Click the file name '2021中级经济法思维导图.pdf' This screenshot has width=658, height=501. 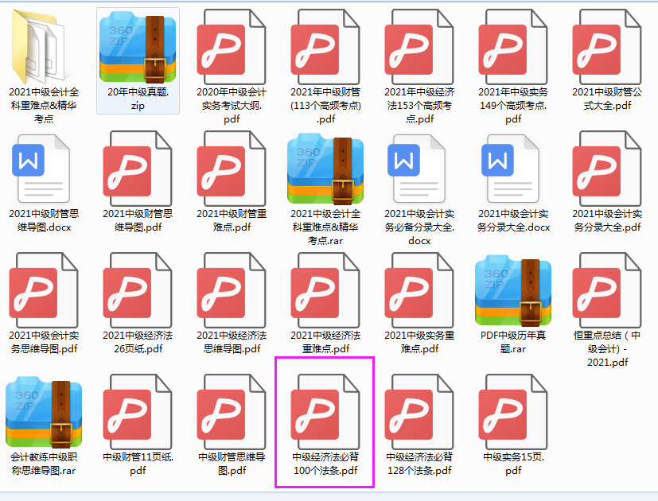[232, 342]
